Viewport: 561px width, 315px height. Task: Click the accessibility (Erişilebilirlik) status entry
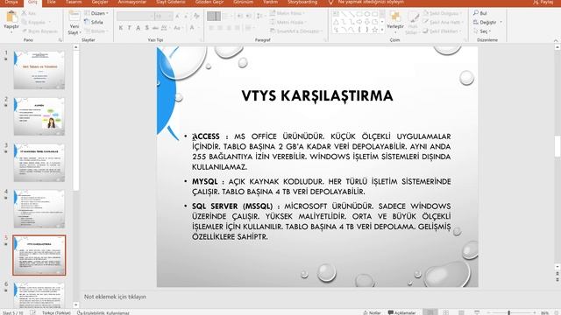click(103, 312)
